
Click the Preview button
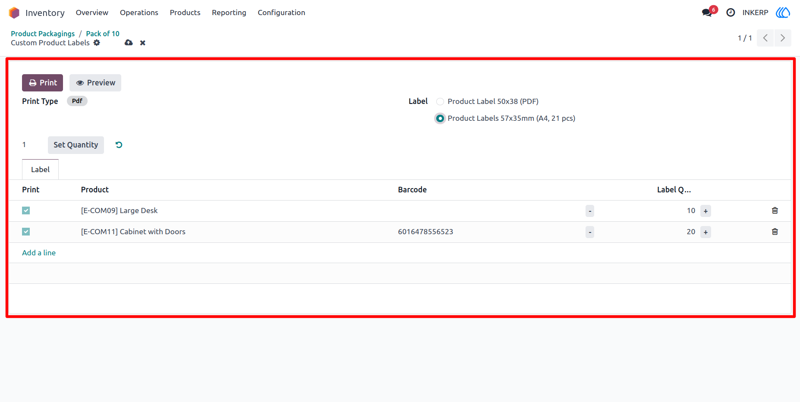point(95,83)
